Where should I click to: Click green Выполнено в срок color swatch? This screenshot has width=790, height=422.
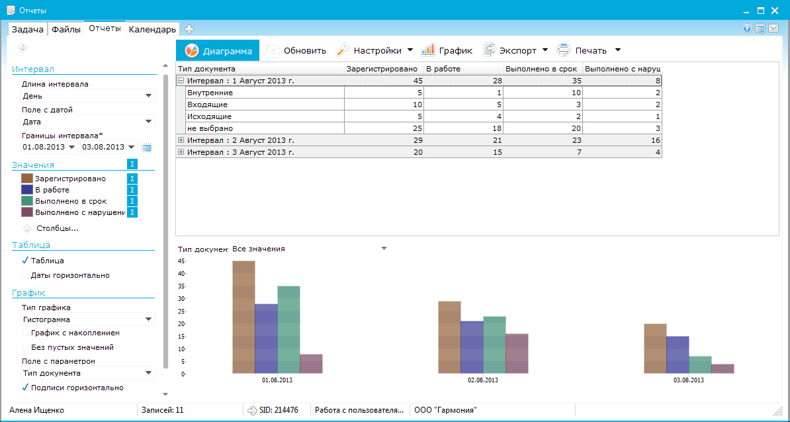coord(27,202)
